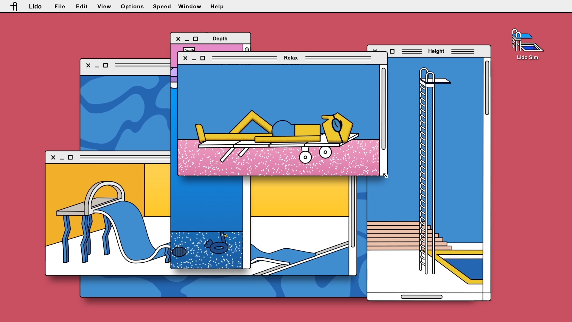Image resolution: width=572 pixels, height=322 pixels.
Task: Click the Height window's vertical scrollbar thumb
Action: pos(487,88)
